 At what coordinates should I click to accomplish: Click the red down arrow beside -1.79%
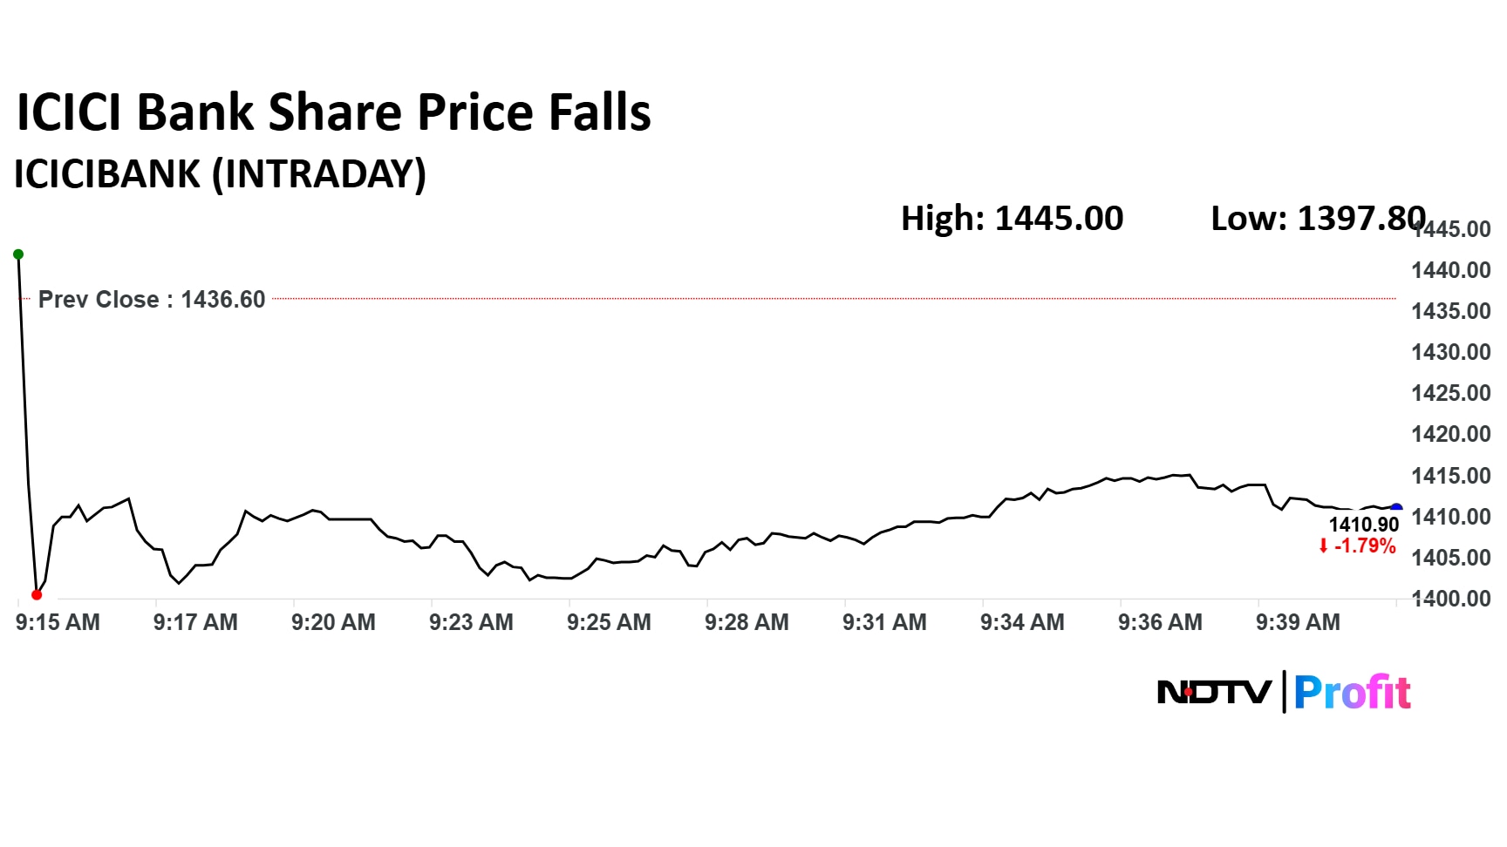tap(1323, 546)
